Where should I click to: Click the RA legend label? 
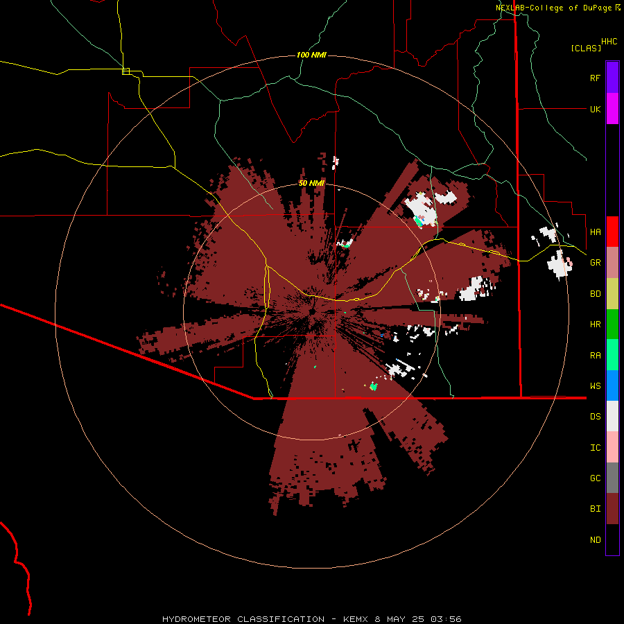595,355
